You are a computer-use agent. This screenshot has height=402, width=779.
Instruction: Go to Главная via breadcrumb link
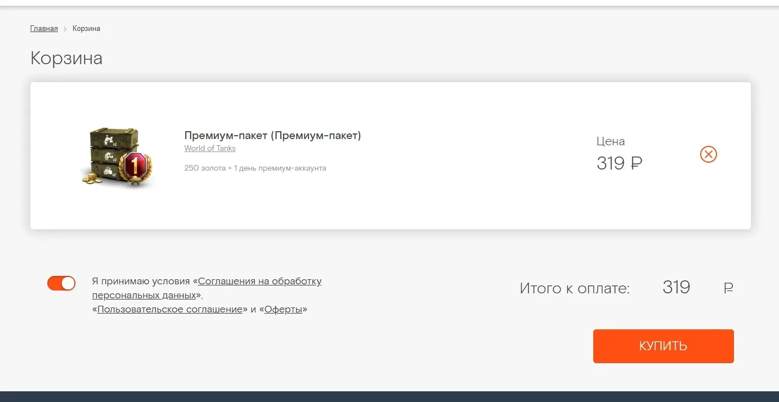[44, 29]
